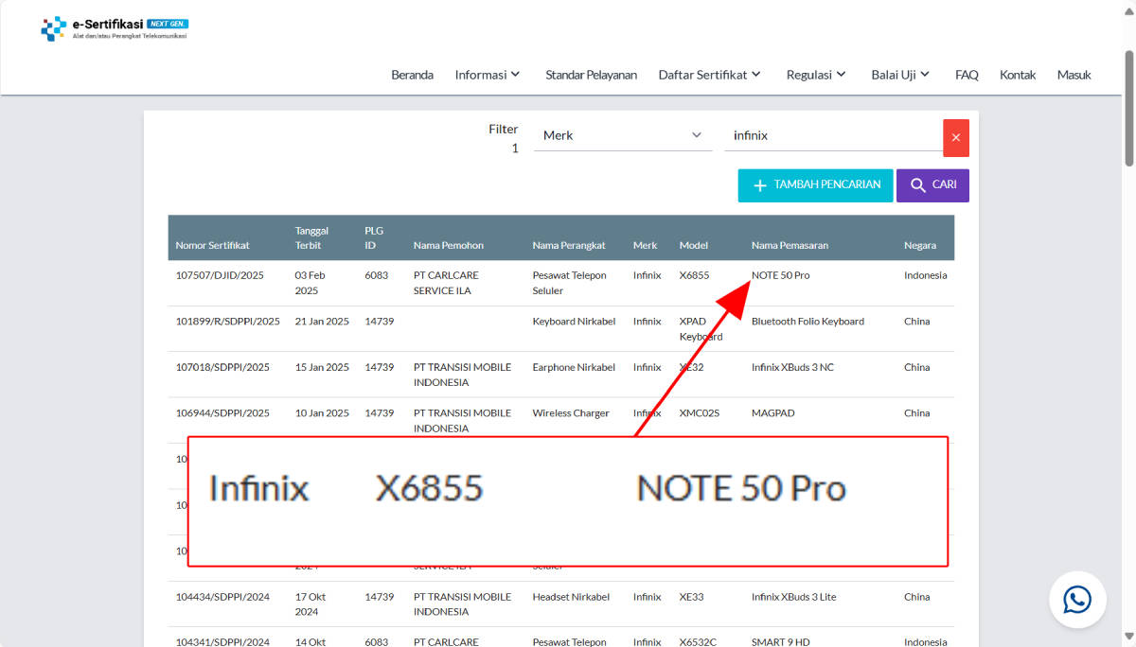Remove the filter with red X button
The image size is (1136, 647).
(956, 138)
